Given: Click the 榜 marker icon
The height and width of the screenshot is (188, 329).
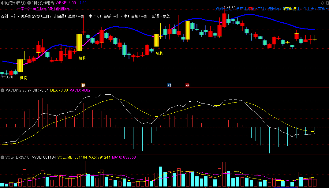Looking at the screenshot, I should [x=84, y=85].
